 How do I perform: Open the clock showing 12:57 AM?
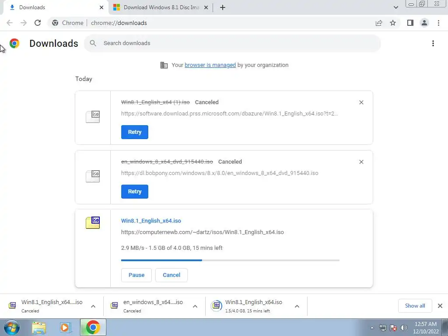(x=425, y=327)
